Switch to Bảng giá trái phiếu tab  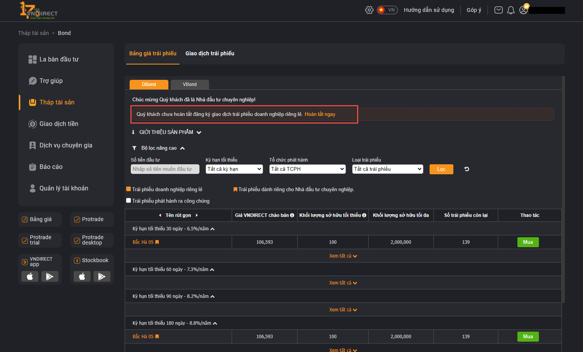tap(153, 53)
